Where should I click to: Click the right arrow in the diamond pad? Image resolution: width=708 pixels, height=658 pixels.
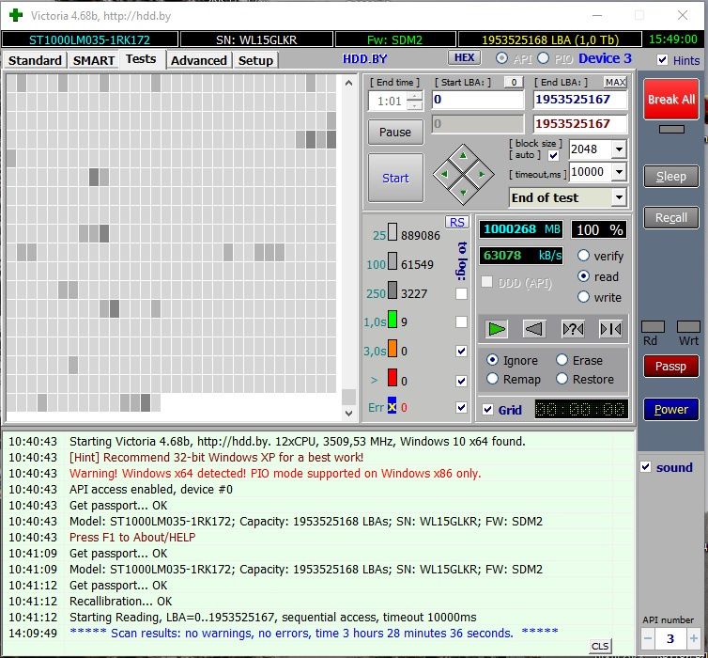coord(481,174)
